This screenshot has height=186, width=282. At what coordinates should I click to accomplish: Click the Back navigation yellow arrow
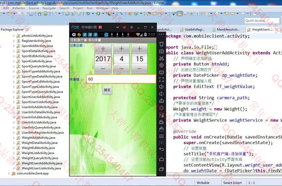coord(232,13)
